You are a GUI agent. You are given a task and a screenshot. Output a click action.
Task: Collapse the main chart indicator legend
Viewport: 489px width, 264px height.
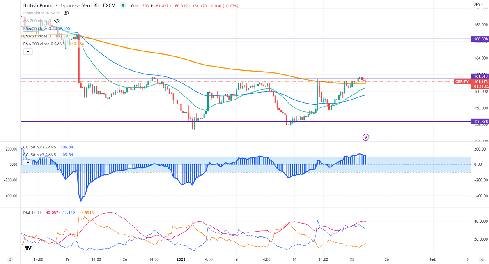(x=28, y=51)
